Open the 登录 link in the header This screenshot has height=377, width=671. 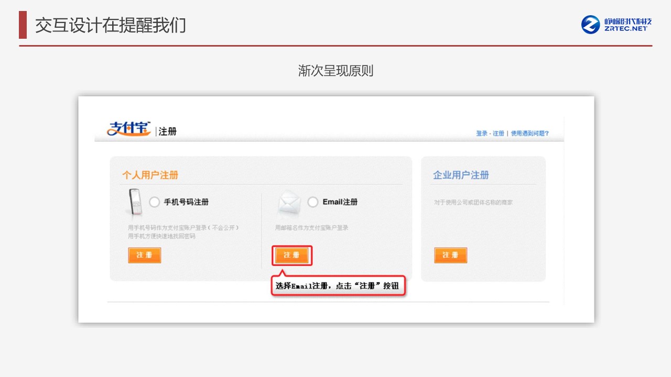click(x=481, y=134)
